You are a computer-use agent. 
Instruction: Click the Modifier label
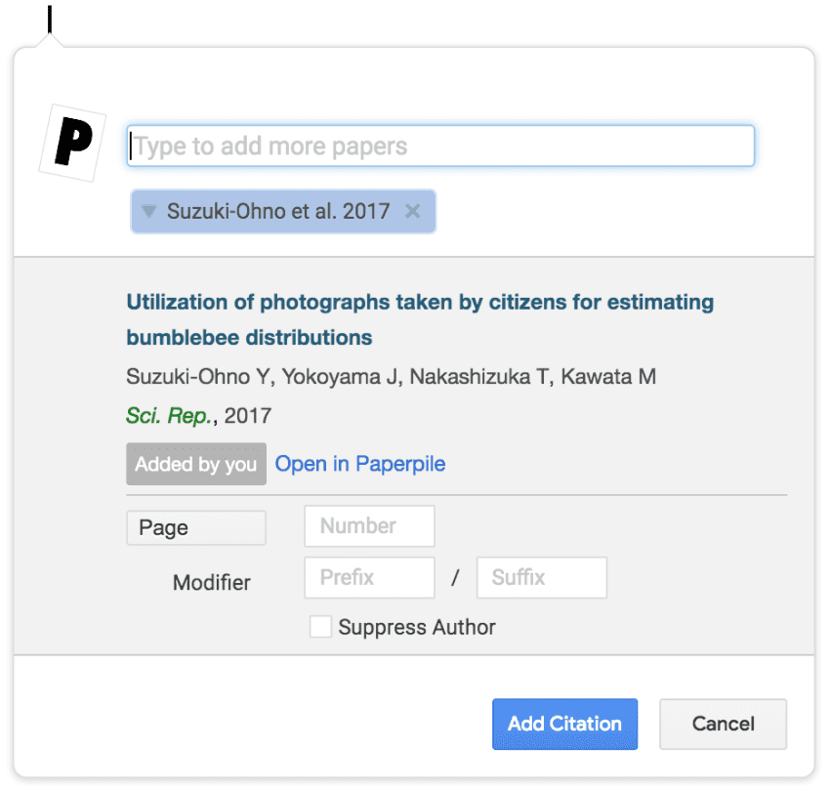click(x=211, y=583)
